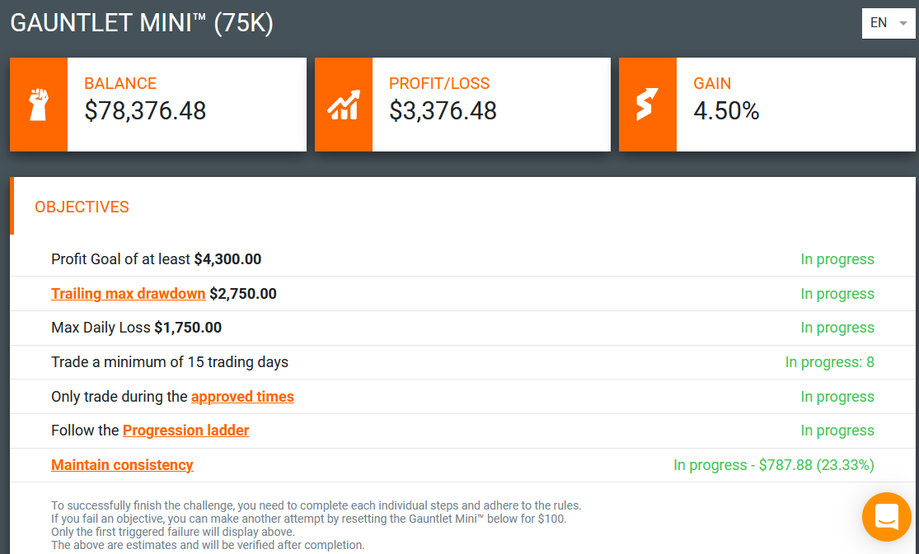Follow the Progression ladder link
The height and width of the screenshot is (554, 919).
(185, 431)
